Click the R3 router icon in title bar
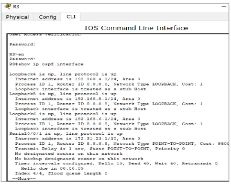This screenshot has width=231, height=195. coord(8,6)
